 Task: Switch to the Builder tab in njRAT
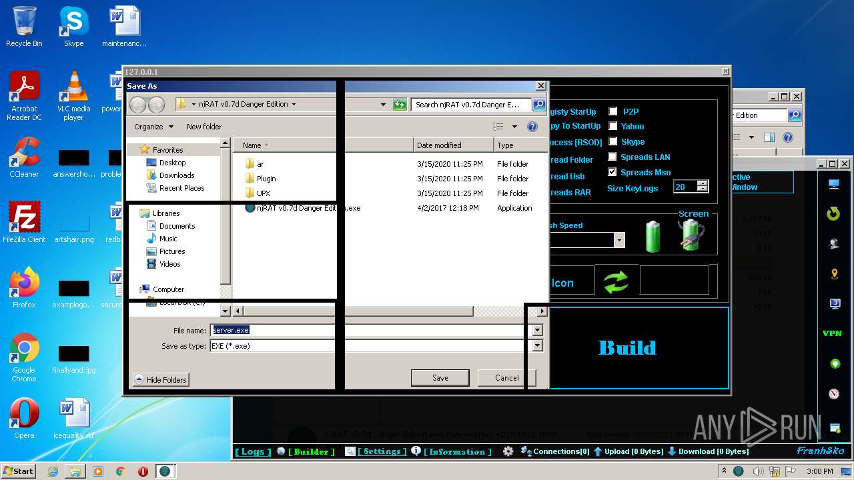pos(312,451)
